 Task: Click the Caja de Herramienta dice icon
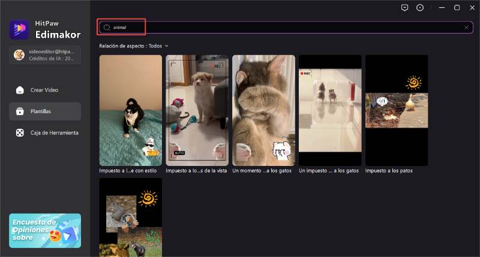[19, 132]
